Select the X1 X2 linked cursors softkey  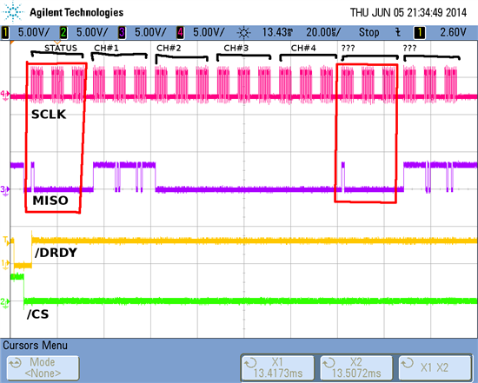click(435, 367)
